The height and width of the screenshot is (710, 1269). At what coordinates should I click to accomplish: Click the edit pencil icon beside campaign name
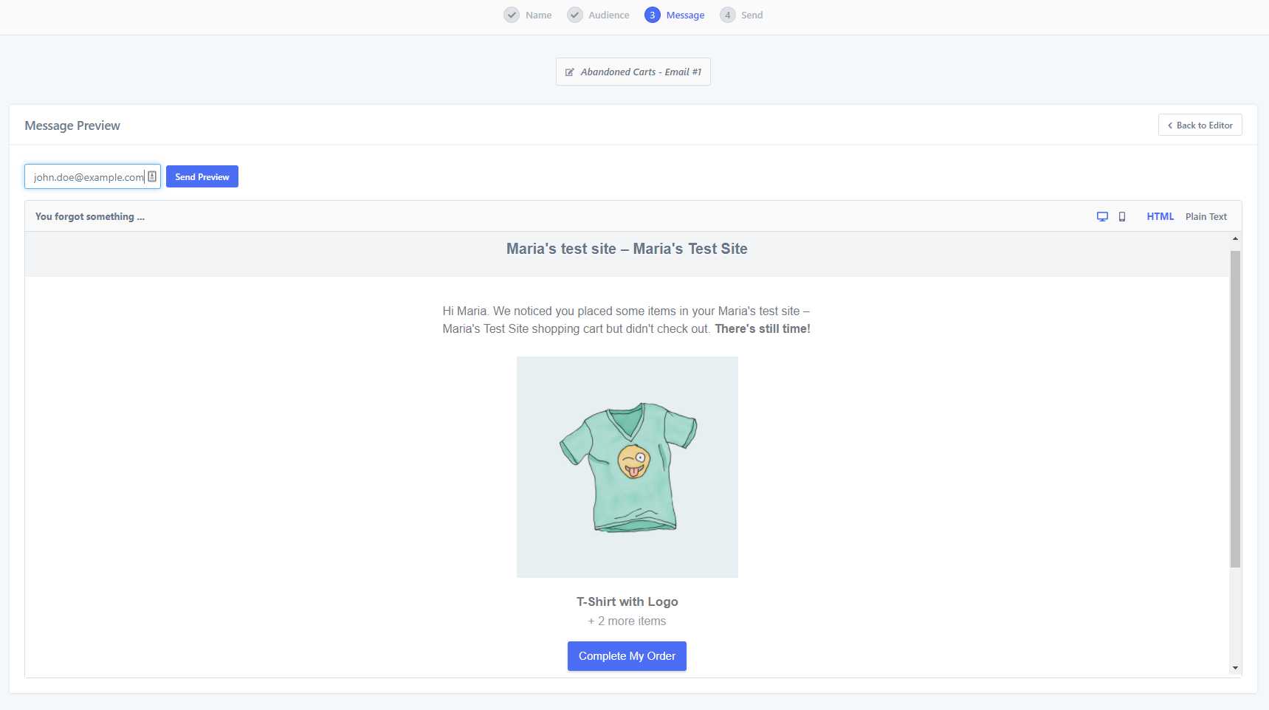pos(570,72)
